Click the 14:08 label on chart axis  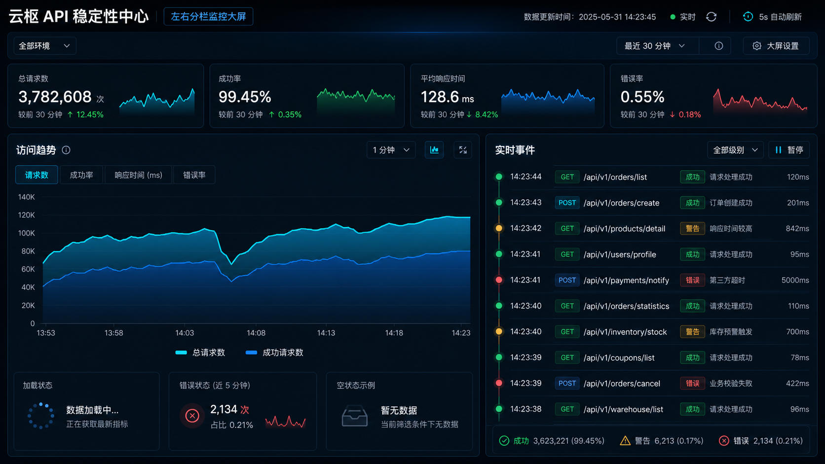tap(256, 333)
